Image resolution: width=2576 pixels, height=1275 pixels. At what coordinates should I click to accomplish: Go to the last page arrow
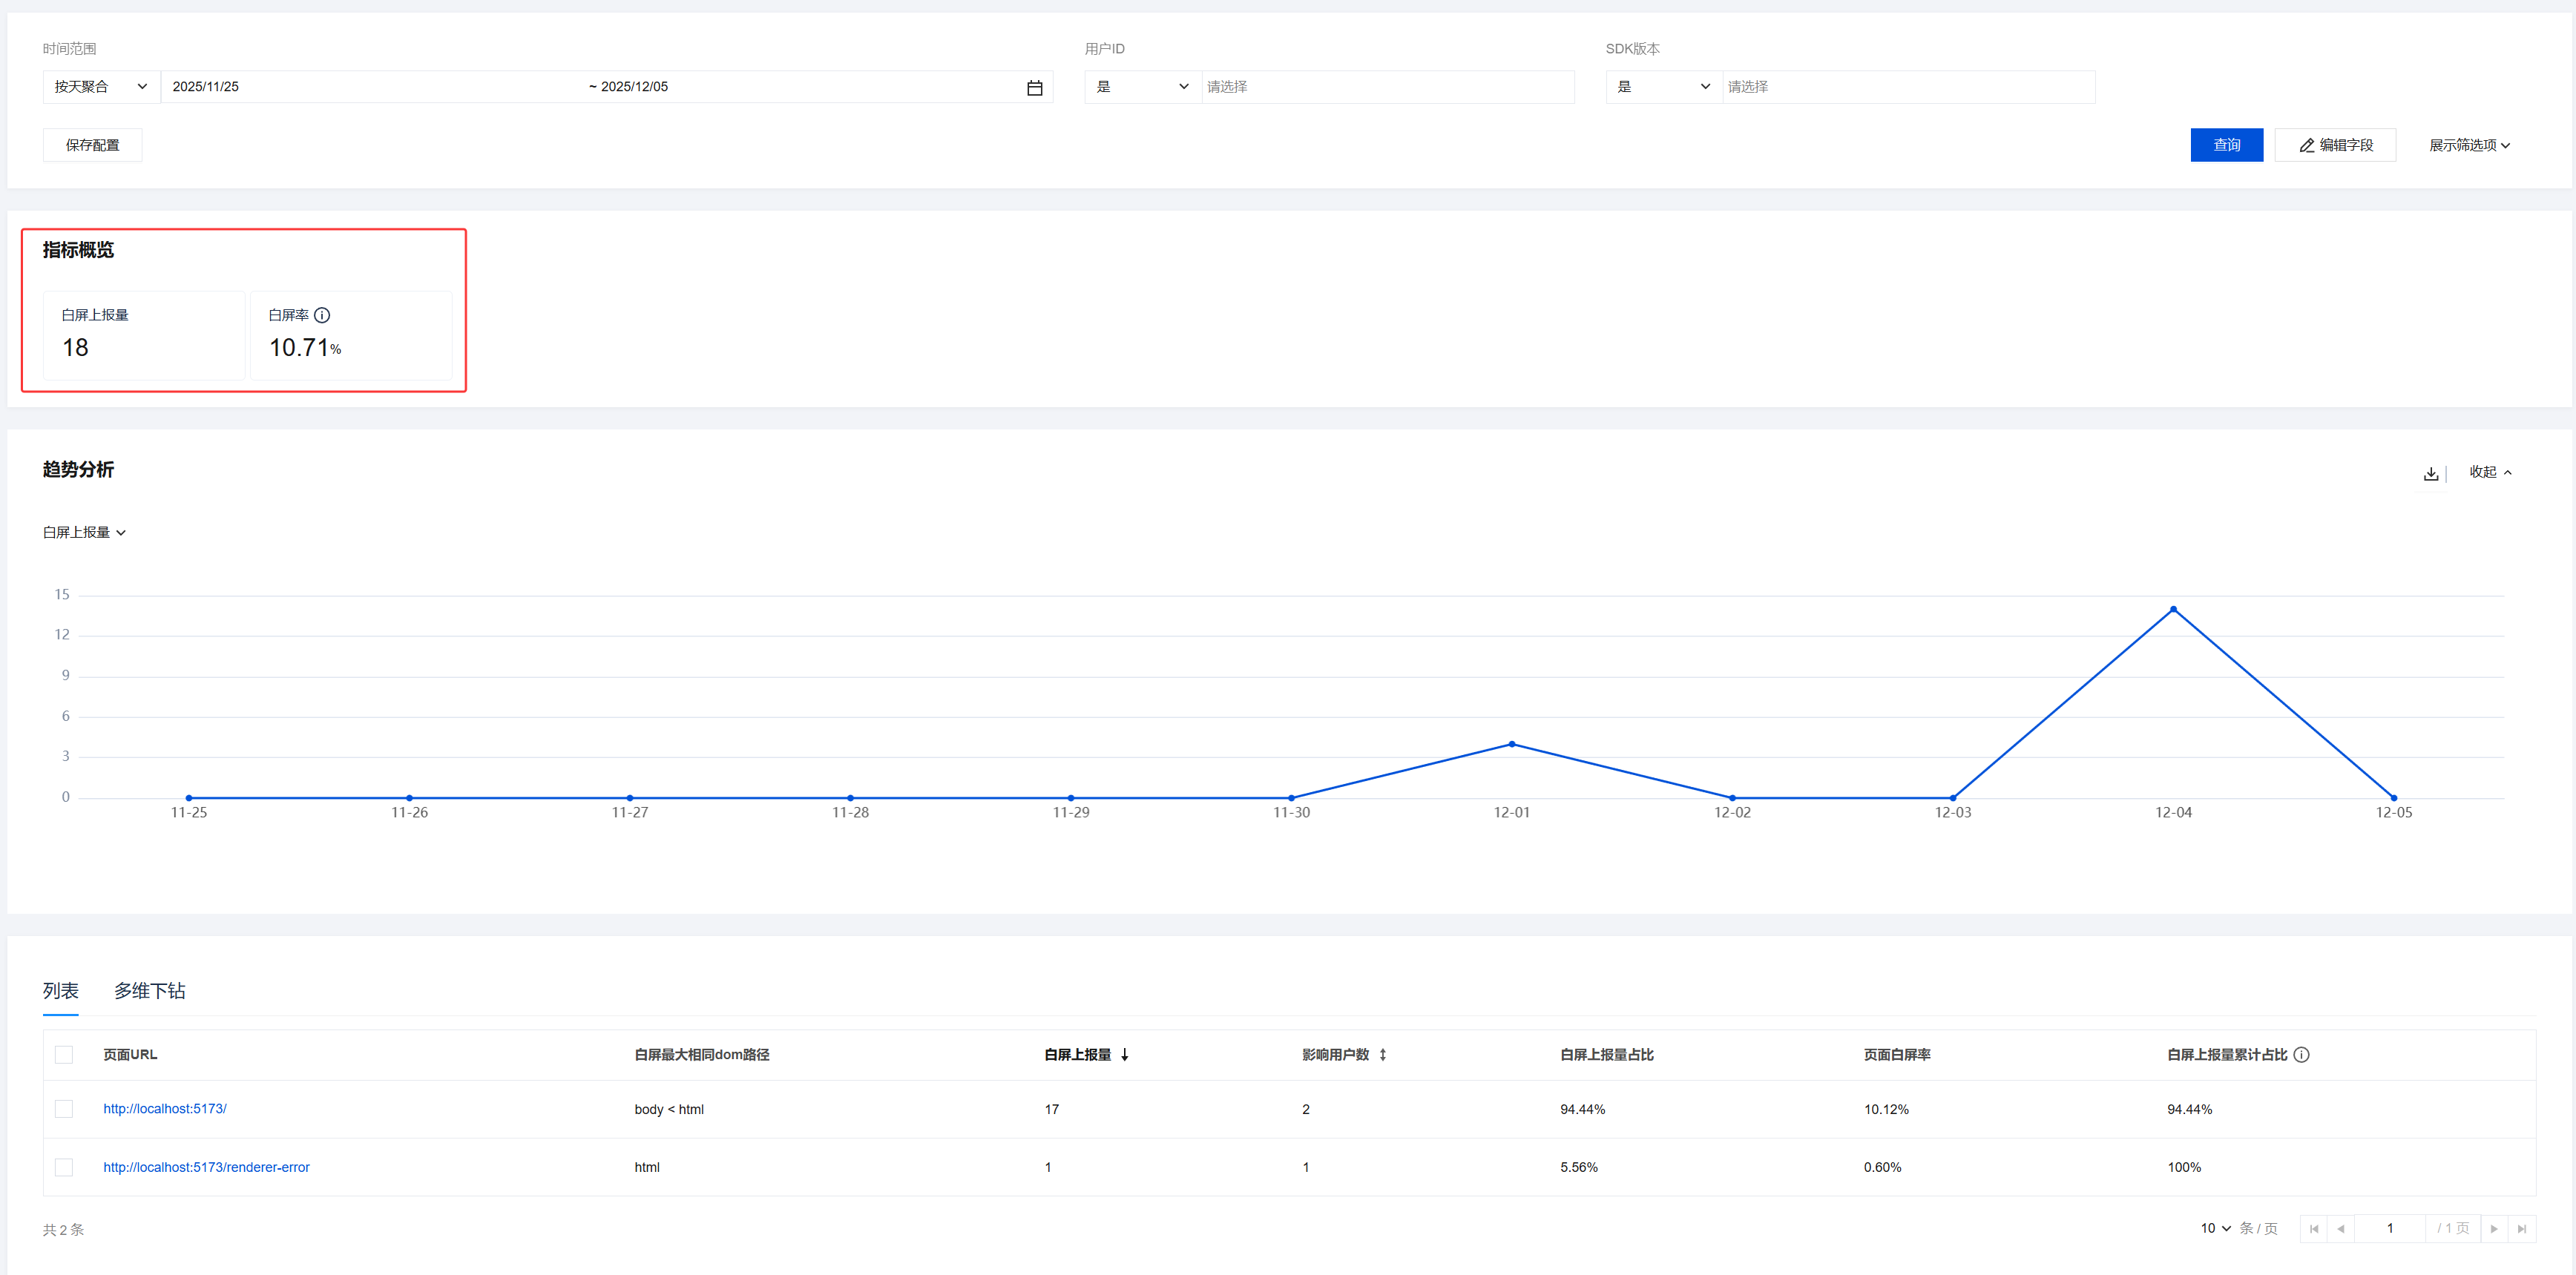pos(2521,1229)
